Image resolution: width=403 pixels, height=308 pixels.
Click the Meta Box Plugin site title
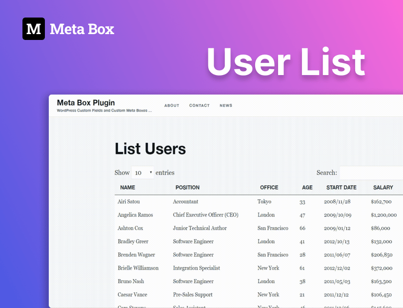click(86, 103)
